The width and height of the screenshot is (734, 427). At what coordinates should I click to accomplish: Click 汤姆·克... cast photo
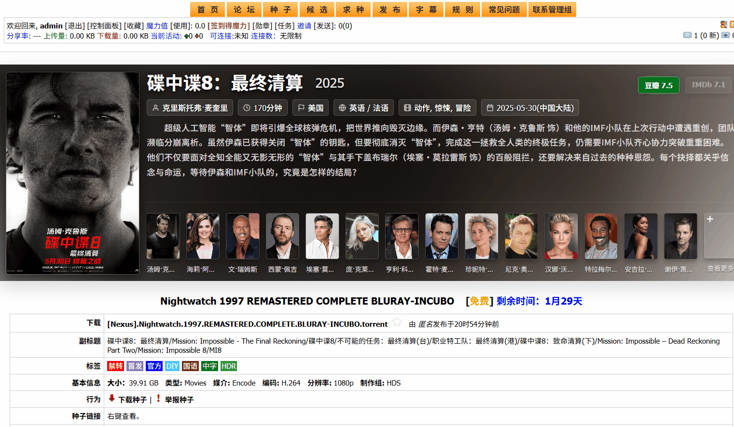click(163, 236)
